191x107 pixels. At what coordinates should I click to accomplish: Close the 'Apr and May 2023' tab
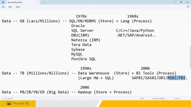click(37, 2)
